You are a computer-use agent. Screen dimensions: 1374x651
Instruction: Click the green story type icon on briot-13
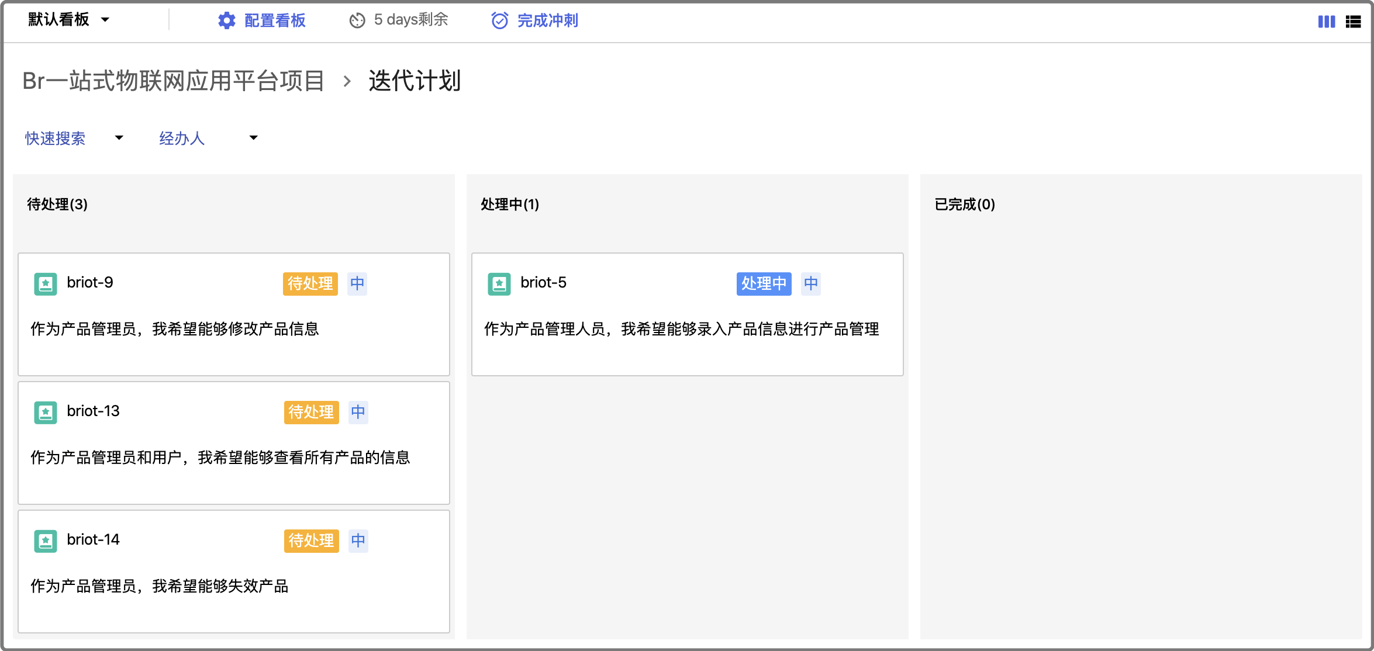coord(45,413)
